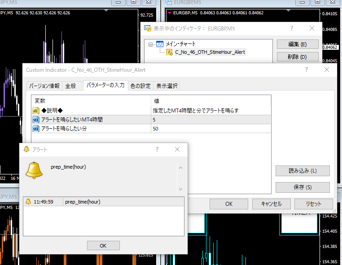This screenshot has height=265, width=342.
Task: Click the alert message scroll down arrow
Action: [180, 189]
